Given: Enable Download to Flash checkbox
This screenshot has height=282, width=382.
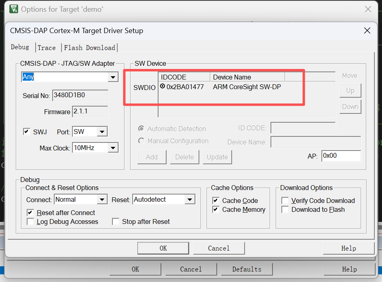Looking at the screenshot, I should click(285, 209).
